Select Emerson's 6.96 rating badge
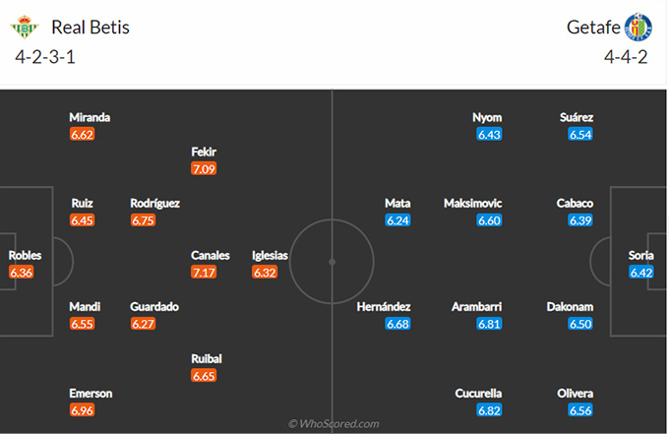The height and width of the screenshot is (434, 669). (82, 410)
